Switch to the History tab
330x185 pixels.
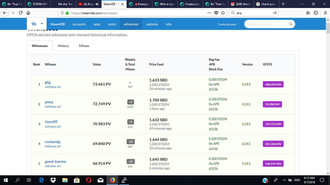click(63, 46)
